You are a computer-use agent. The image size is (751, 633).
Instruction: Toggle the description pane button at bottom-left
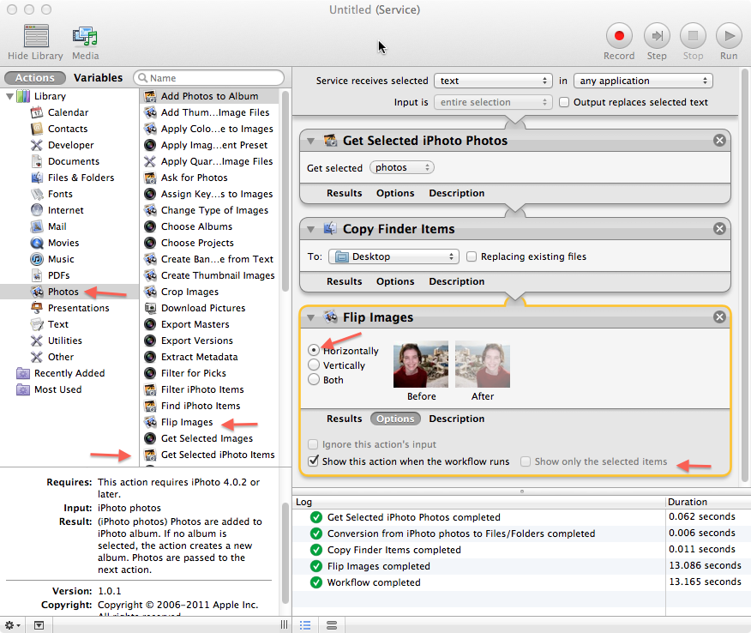39,625
